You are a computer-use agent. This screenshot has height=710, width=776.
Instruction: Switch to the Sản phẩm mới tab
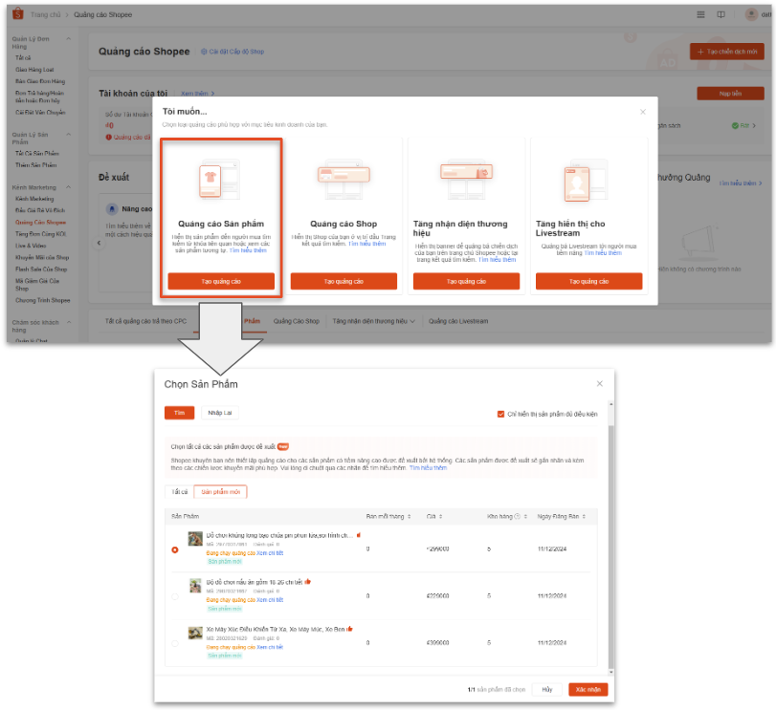coord(220,491)
